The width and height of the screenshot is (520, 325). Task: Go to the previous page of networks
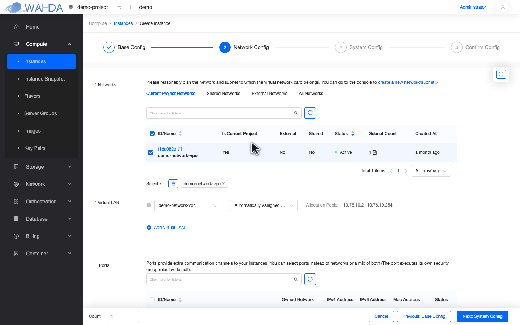(391, 171)
